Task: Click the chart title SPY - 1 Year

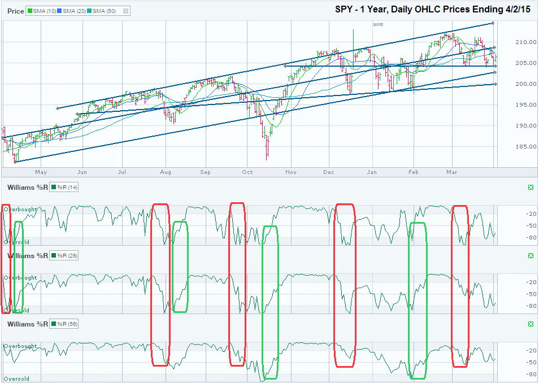Action: pyautogui.click(x=433, y=9)
